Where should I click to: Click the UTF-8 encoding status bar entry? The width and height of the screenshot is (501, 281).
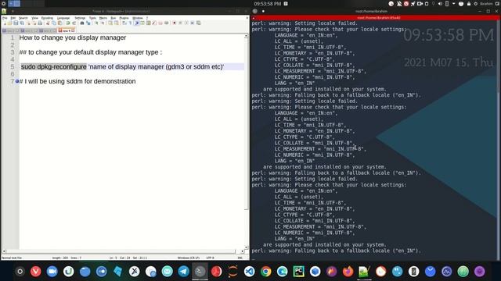211,258
